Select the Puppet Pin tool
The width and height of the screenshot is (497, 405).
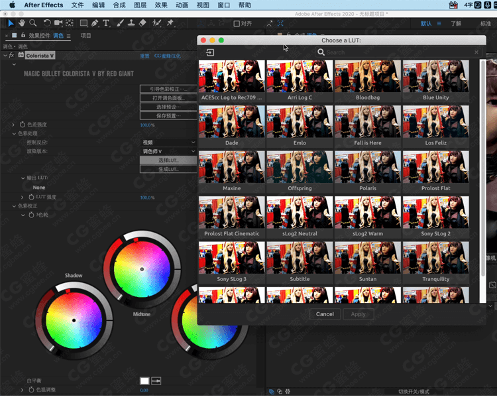click(x=170, y=23)
